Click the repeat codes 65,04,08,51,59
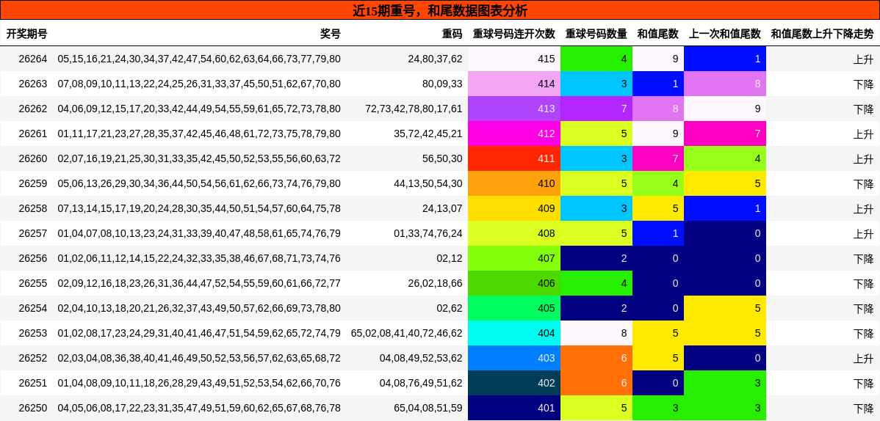The image size is (880, 421). click(428, 408)
